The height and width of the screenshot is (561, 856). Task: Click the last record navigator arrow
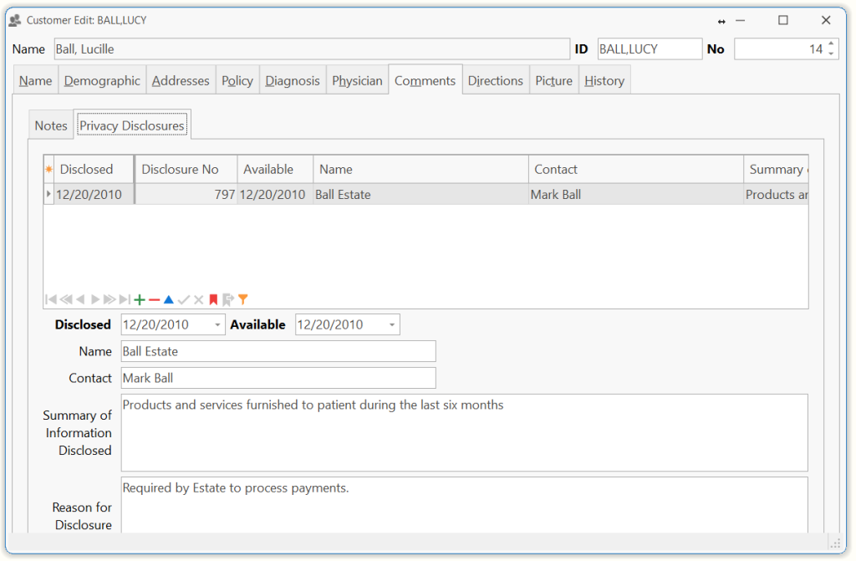pos(125,299)
